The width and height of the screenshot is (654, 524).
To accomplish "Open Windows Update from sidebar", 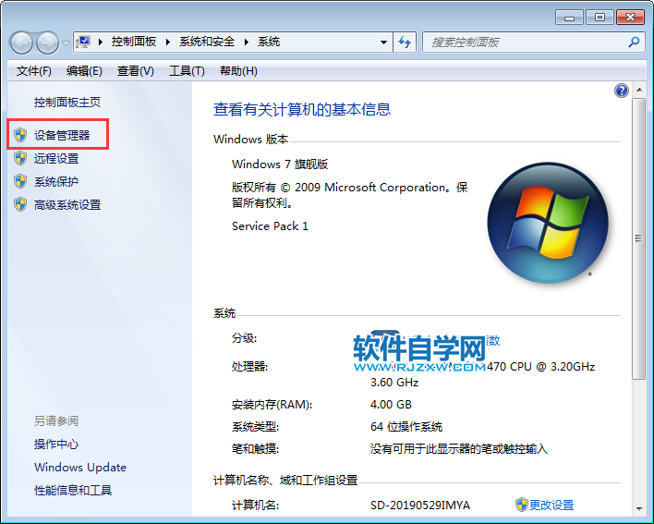I will [80, 467].
